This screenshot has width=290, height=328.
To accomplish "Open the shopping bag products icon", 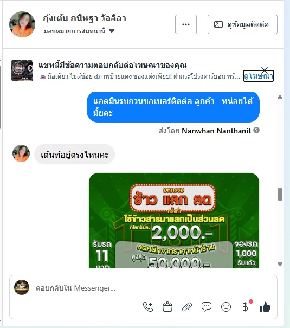I will [167, 307].
